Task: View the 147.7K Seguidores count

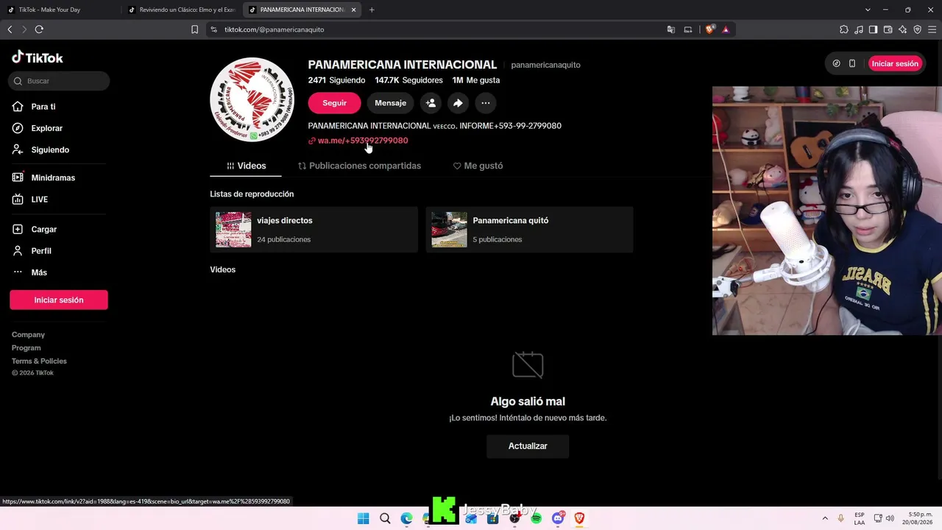Action: click(x=408, y=80)
